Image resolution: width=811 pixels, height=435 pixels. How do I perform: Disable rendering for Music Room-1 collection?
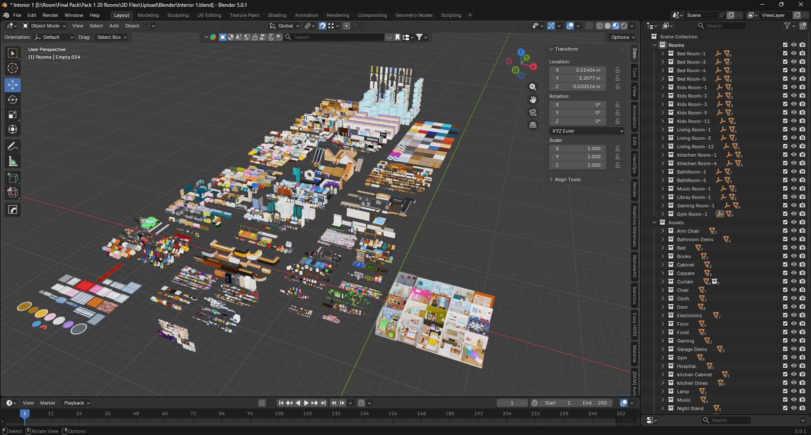(x=802, y=189)
